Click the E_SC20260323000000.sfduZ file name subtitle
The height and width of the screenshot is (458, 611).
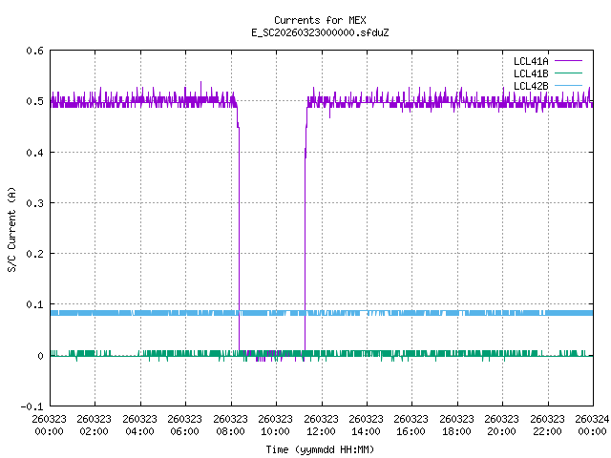pos(317,32)
